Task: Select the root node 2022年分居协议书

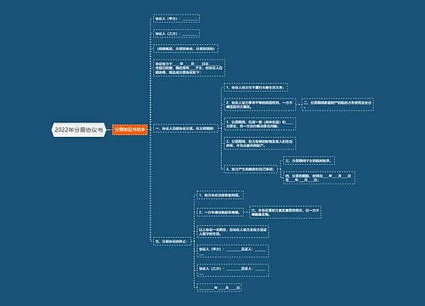Action: 79,130
